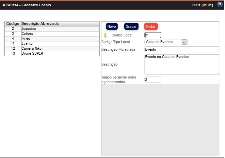This screenshot has width=225, height=158.
Task: Click code cell 11 in table
Action: [13, 44]
